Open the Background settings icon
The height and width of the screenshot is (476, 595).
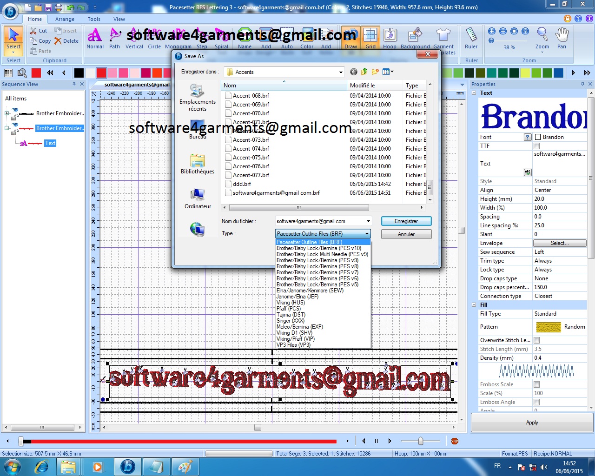point(415,37)
